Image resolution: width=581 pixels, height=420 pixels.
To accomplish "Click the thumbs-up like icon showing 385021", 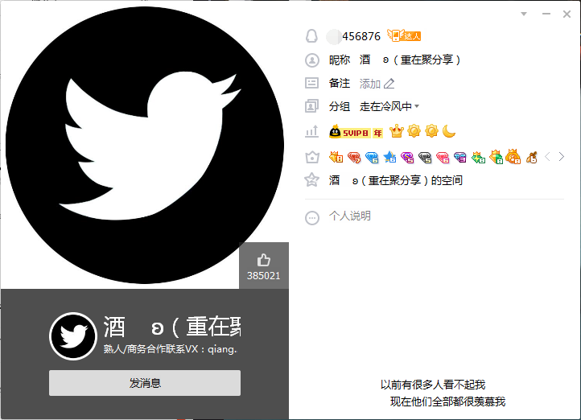I will 263,260.
